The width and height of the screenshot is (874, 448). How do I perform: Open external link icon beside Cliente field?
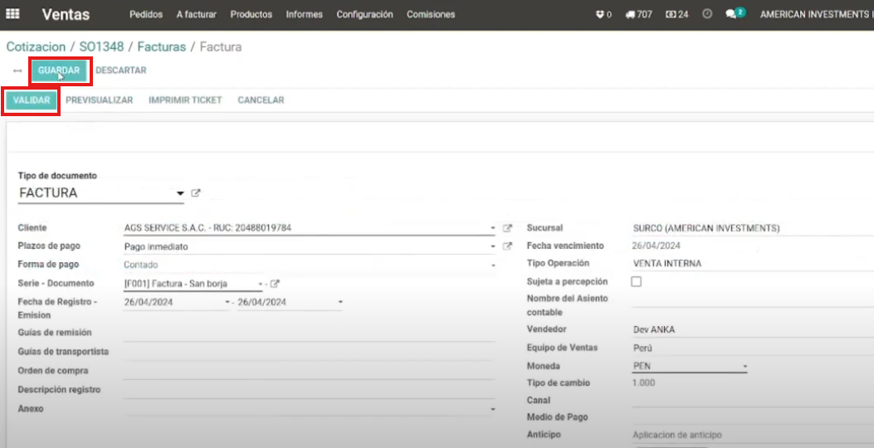[x=508, y=228]
